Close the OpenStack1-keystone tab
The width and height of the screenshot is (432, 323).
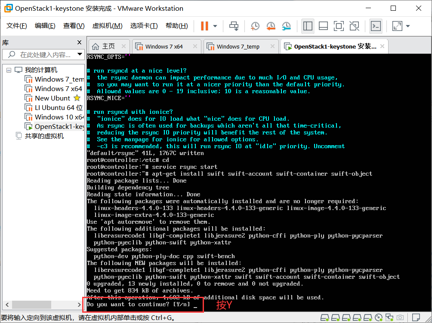[382, 46]
